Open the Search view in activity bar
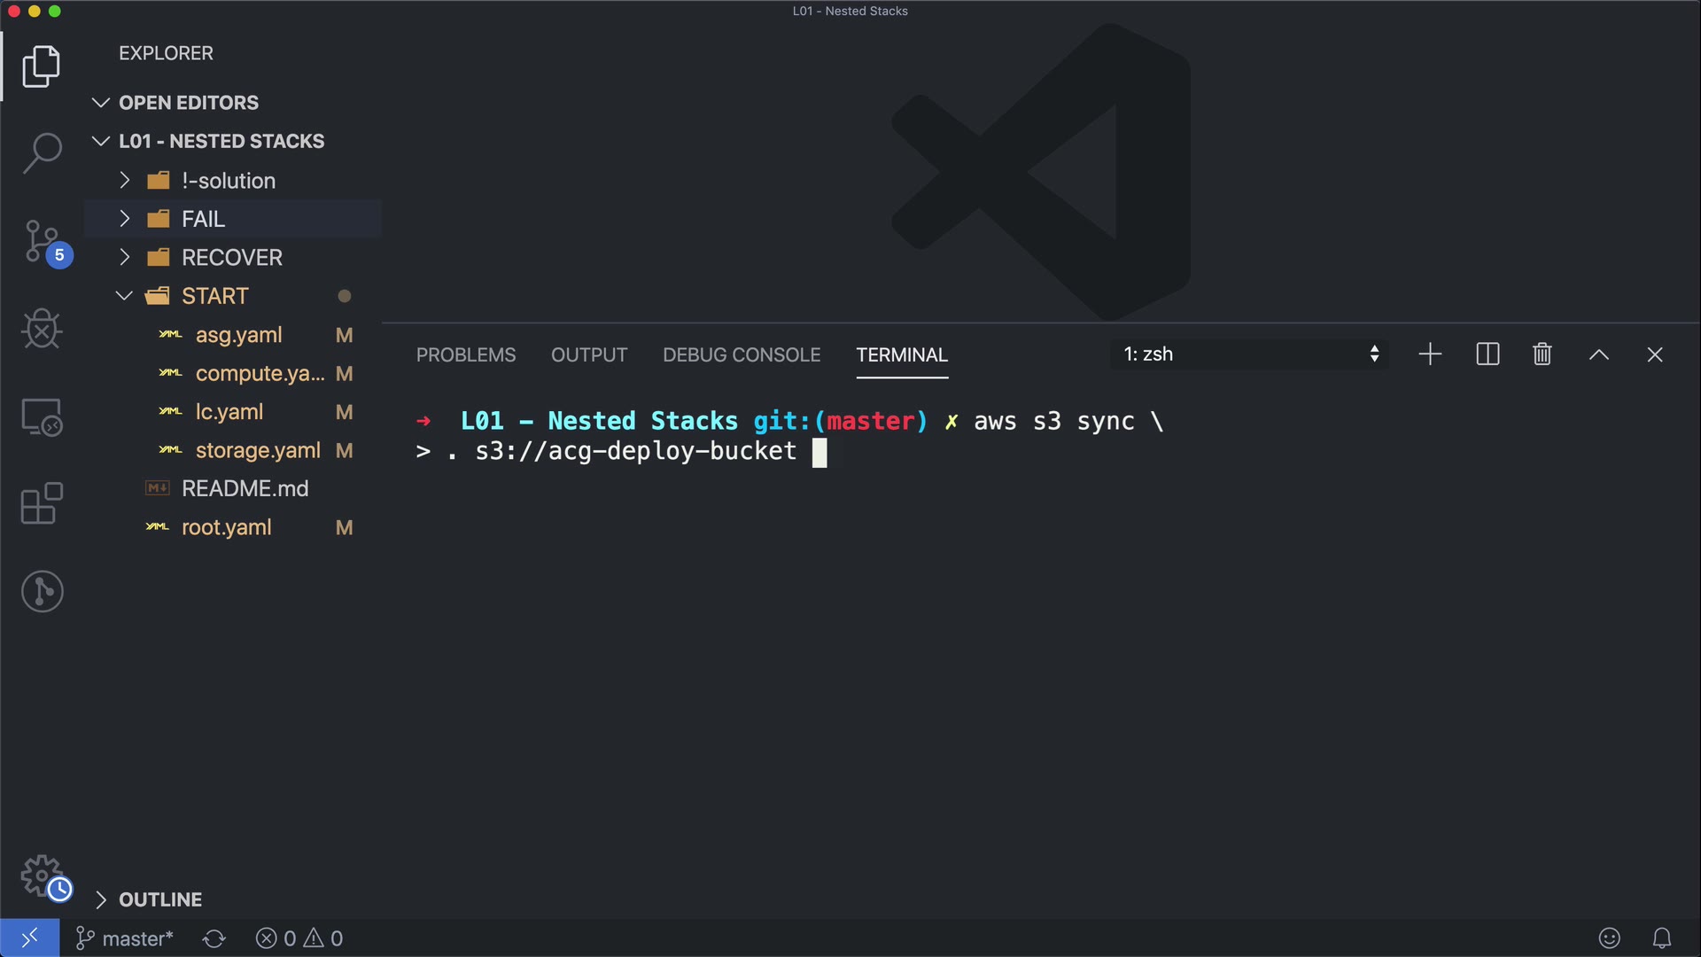1701x957 pixels. point(42,152)
